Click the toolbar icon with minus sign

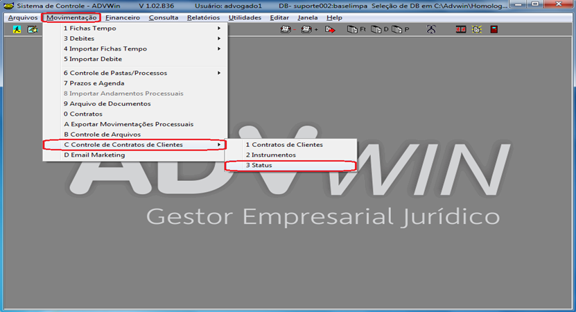(x=288, y=29)
